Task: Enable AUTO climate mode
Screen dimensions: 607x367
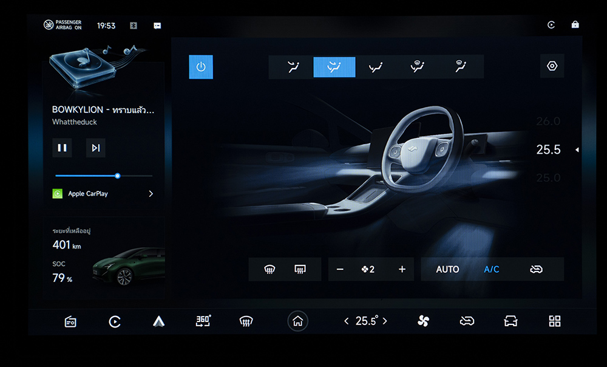Action: [447, 269]
